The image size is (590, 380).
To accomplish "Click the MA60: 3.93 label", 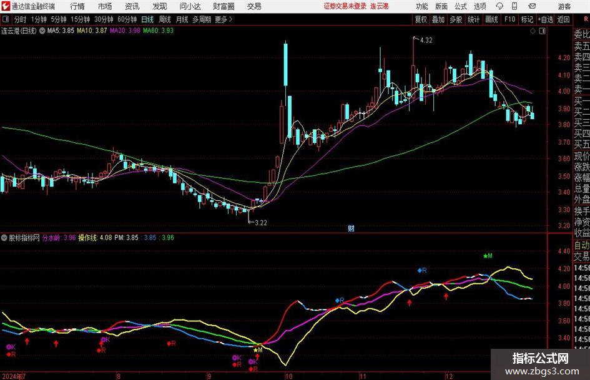I will (x=158, y=31).
